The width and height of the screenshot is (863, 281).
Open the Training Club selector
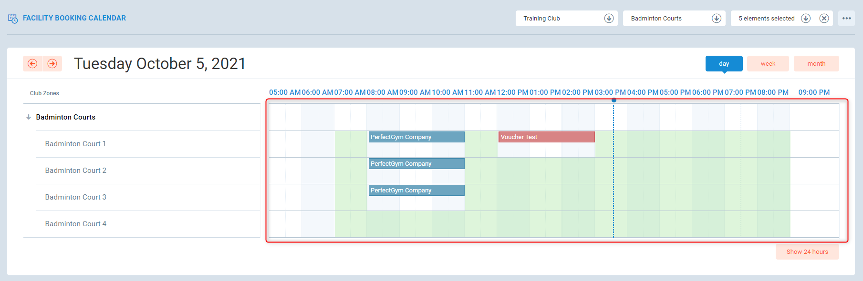558,19
